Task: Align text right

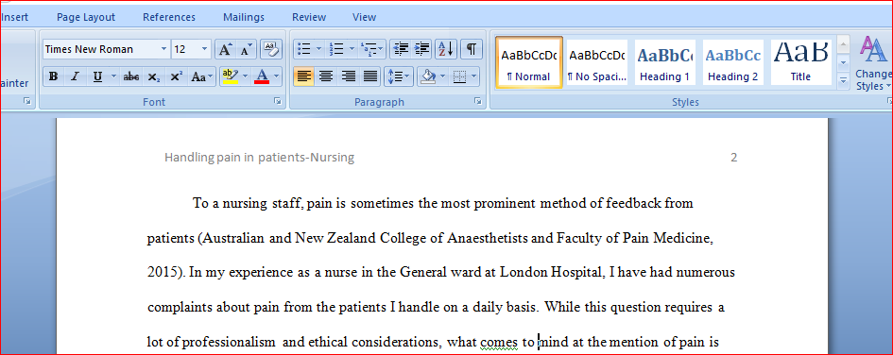Action: [348, 76]
